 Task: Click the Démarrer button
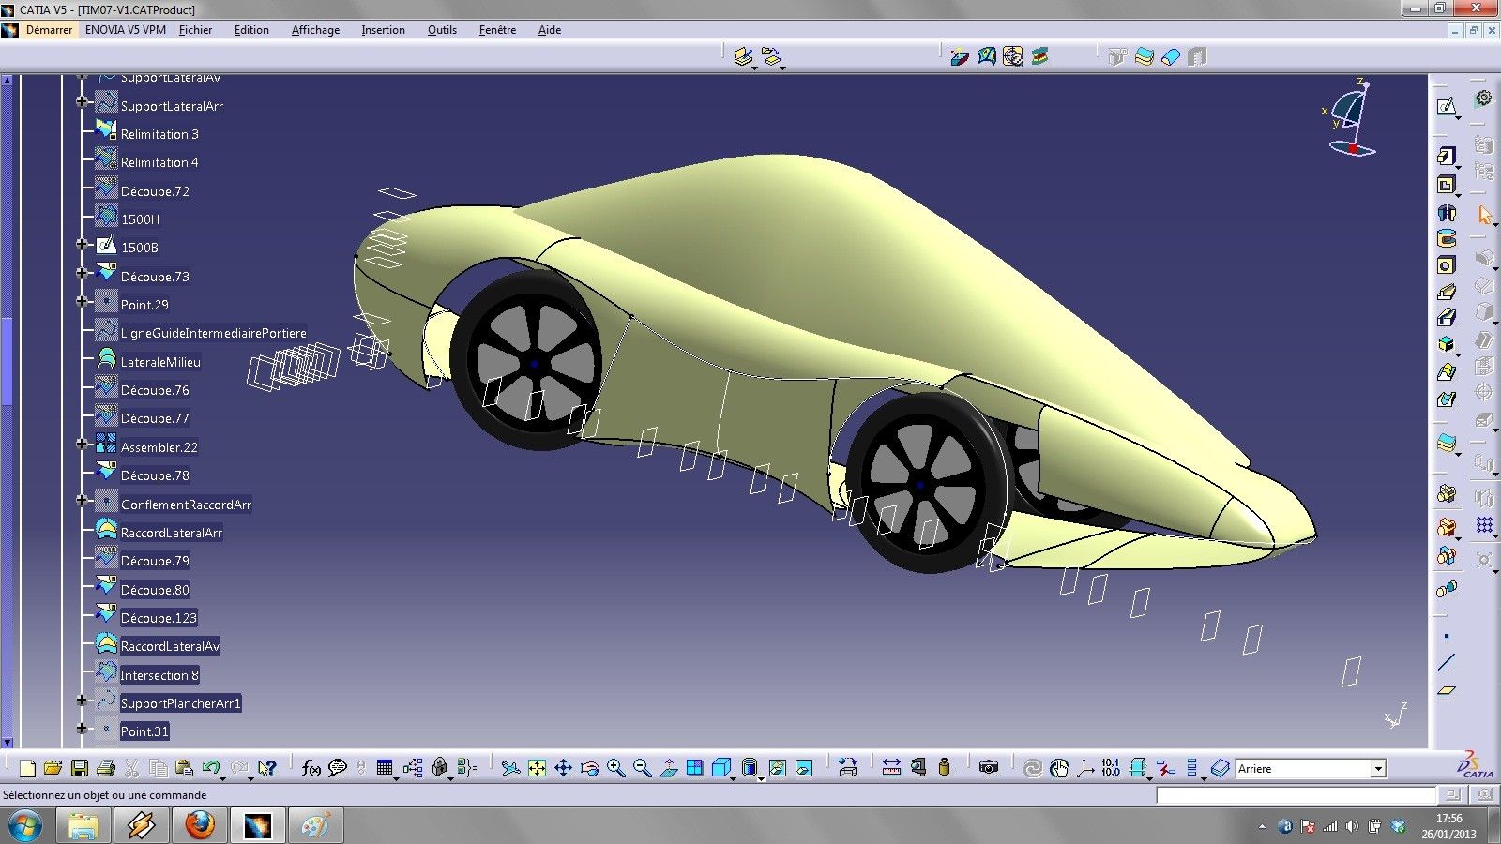tap(49, 30)
